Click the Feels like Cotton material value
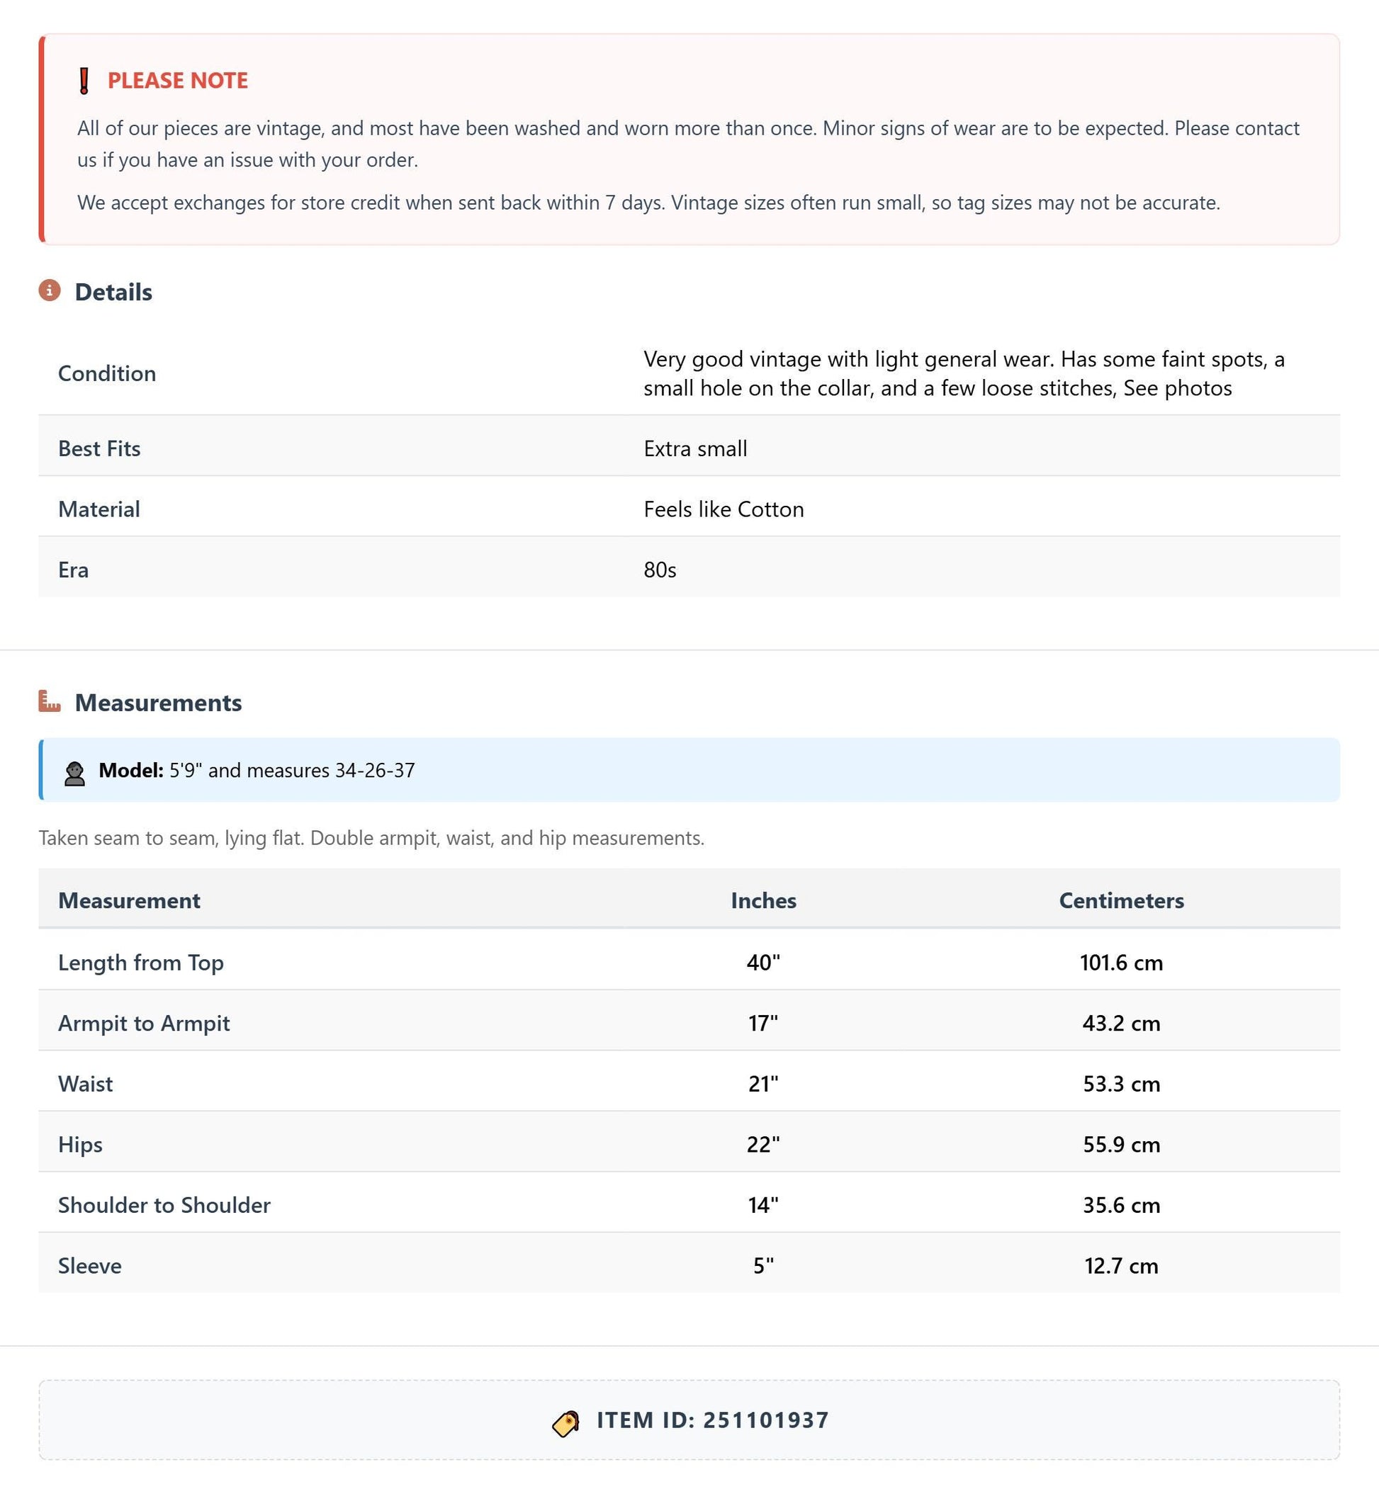1379x1494 pixels. click(724, 509)
